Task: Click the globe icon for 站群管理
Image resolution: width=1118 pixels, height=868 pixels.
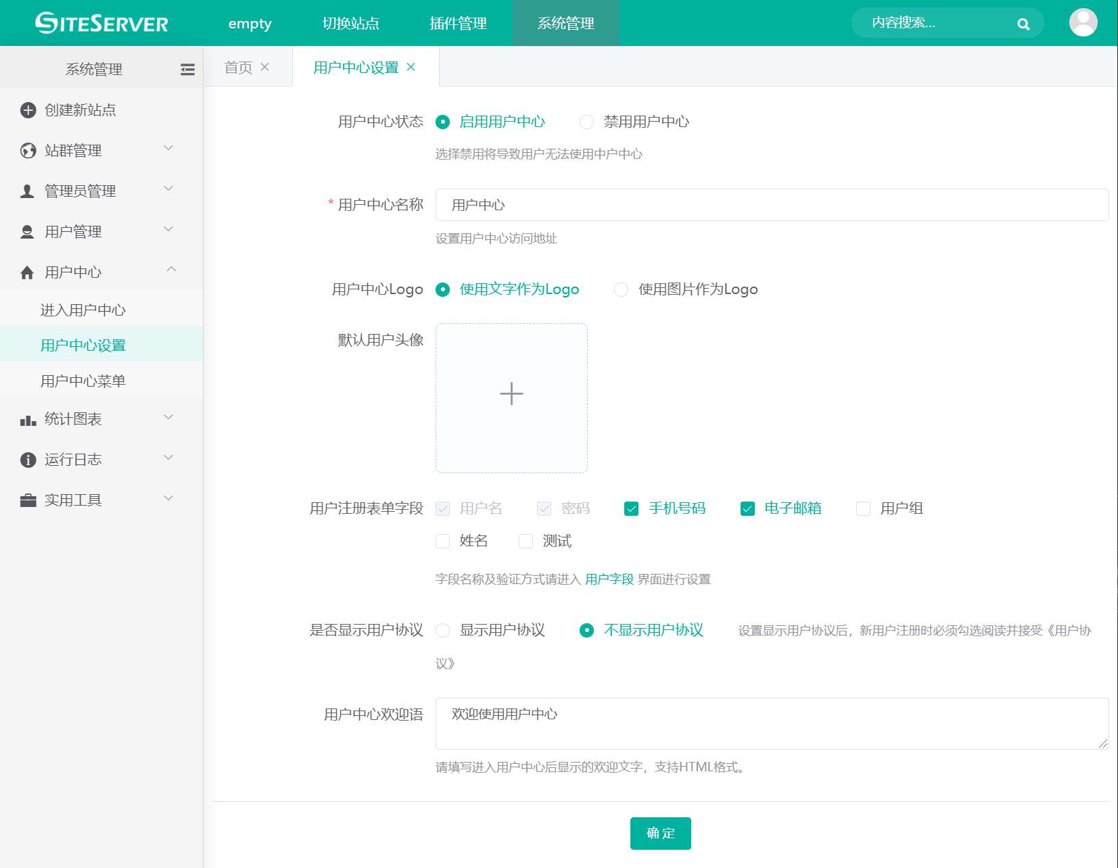Action: point(28,151)
